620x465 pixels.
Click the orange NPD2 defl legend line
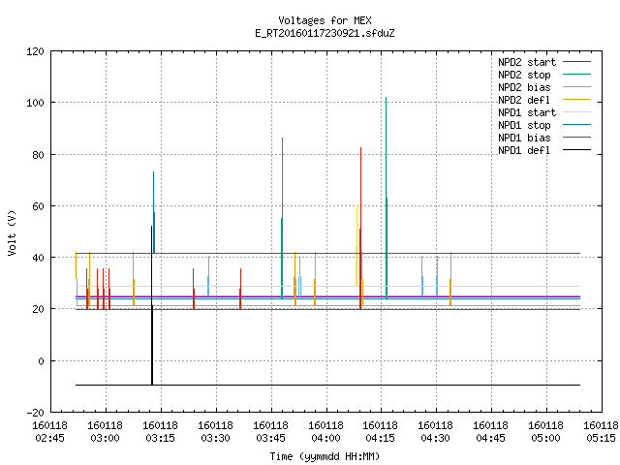coord(576,99)
